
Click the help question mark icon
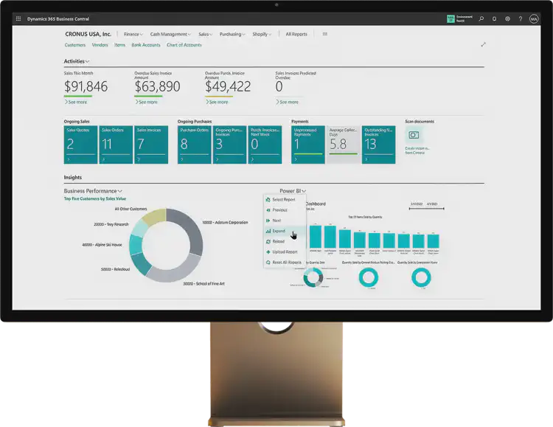521,18
